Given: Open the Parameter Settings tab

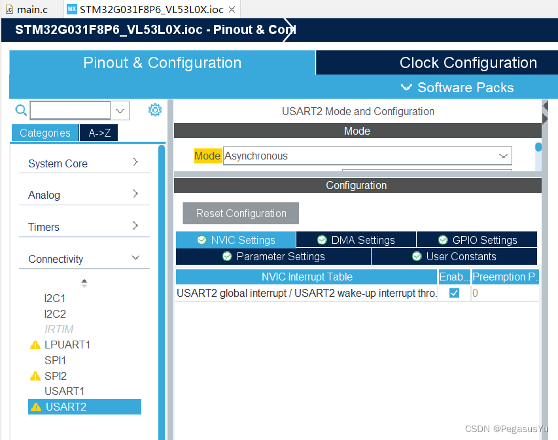Looking at the screenshot, I should [273, 256].
